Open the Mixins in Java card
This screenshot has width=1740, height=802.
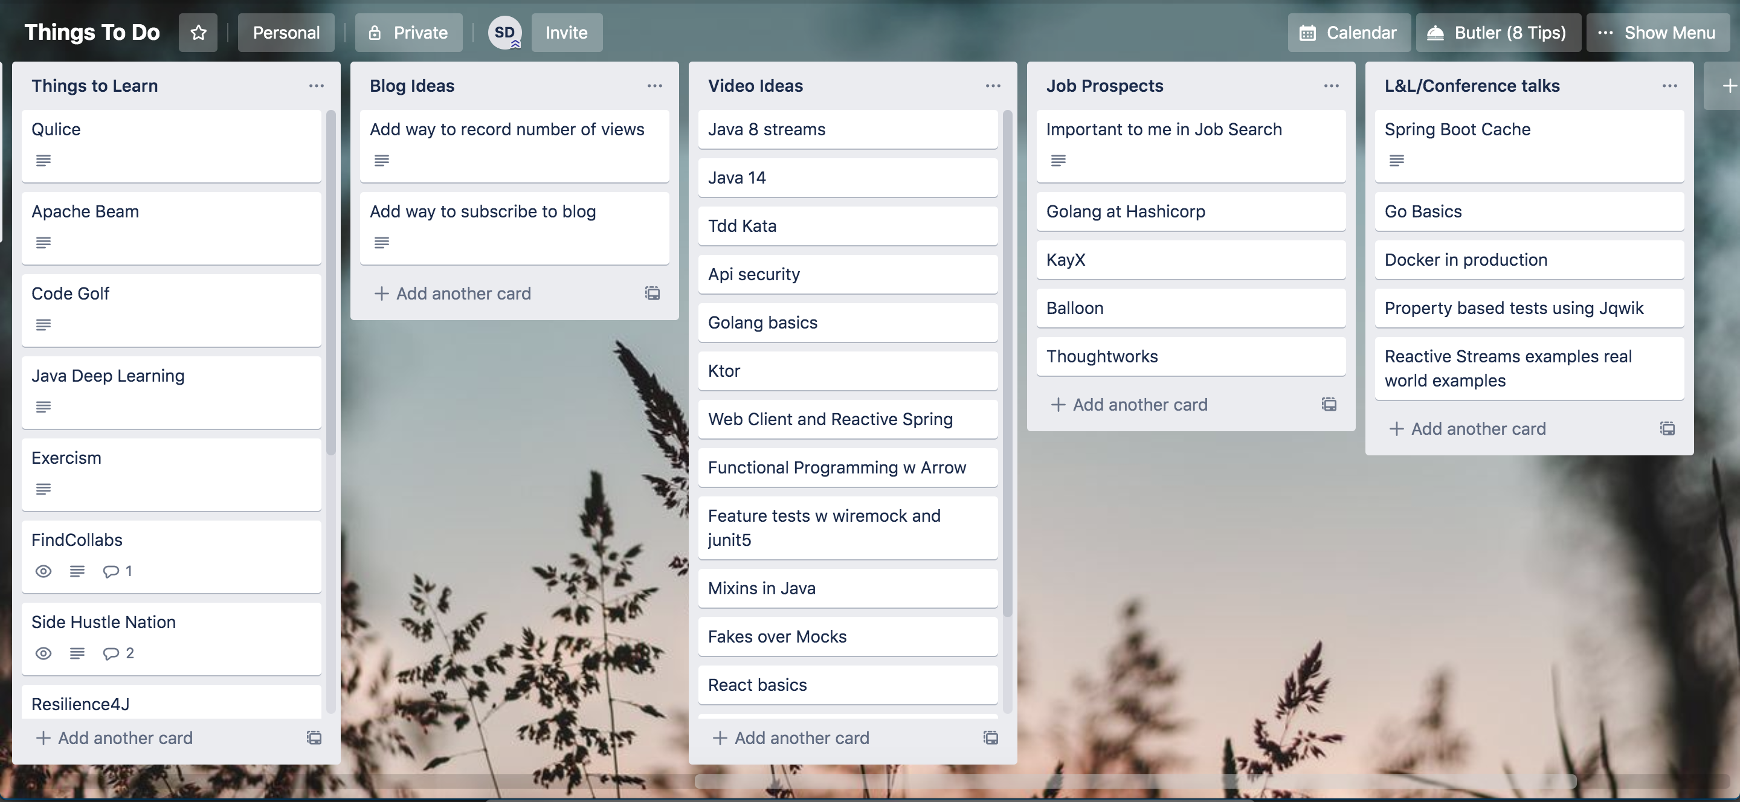click(x=848, y=588)
